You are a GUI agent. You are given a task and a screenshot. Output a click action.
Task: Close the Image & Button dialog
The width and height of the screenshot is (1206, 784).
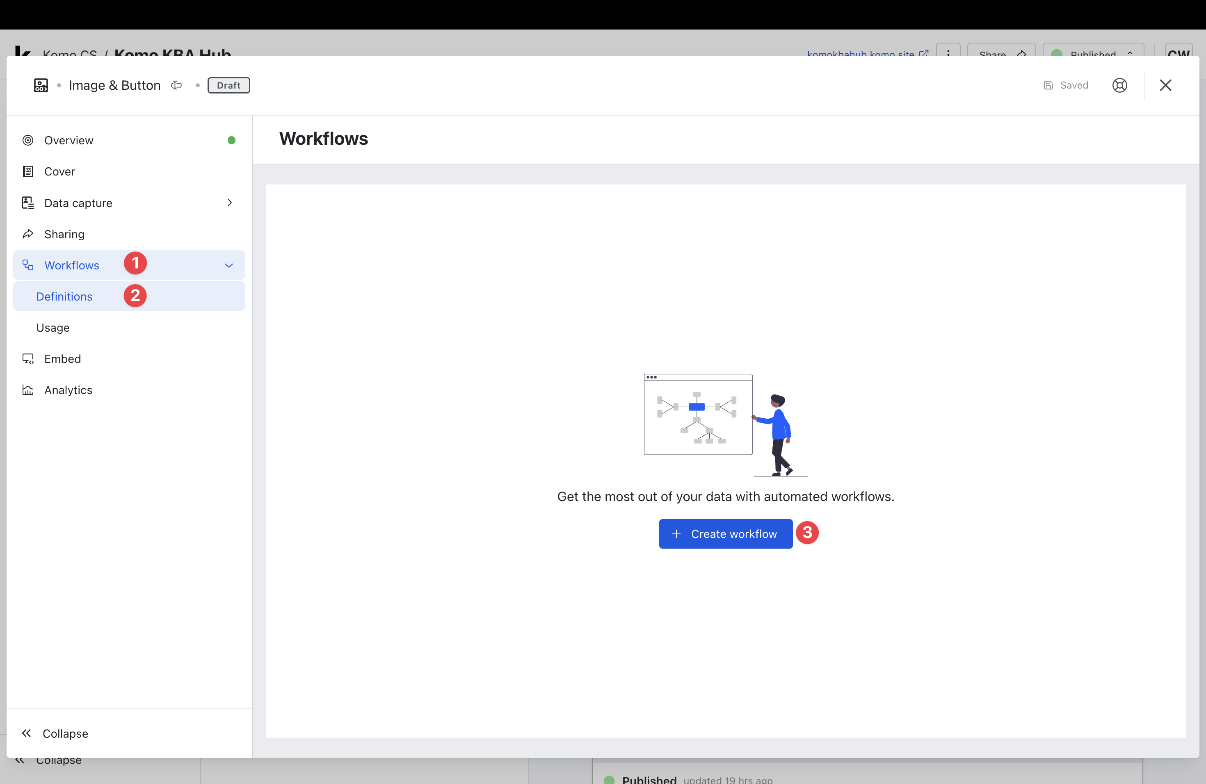[x=1165, y=85]
